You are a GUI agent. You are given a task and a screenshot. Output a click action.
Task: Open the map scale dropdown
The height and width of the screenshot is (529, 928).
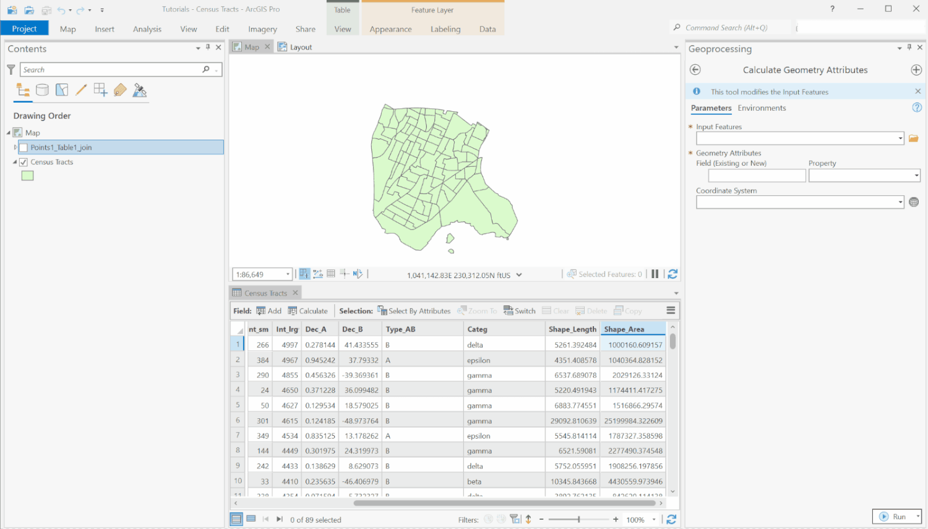pyautogui.click(x=286, y=273)
